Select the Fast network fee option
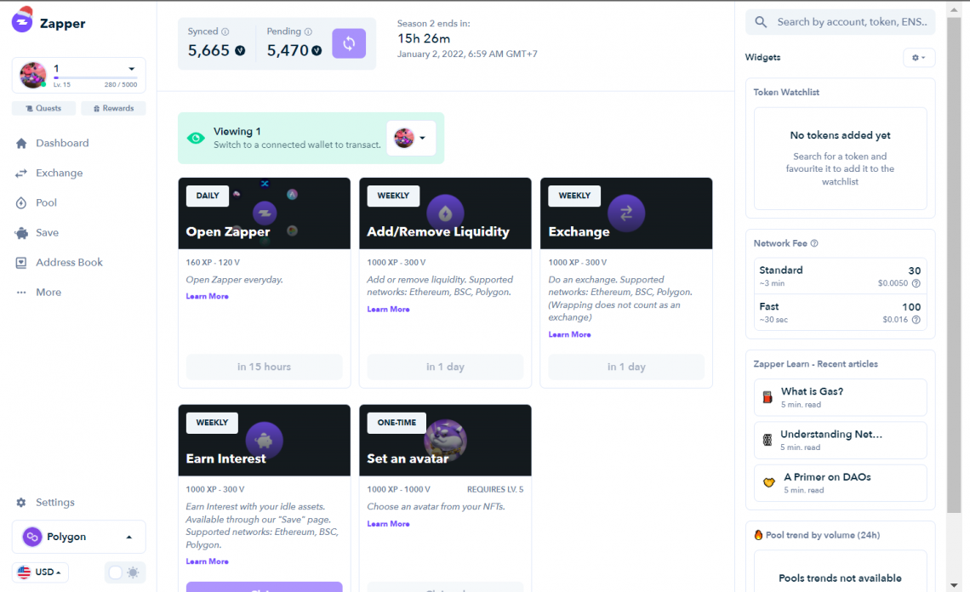 [840, 312]
